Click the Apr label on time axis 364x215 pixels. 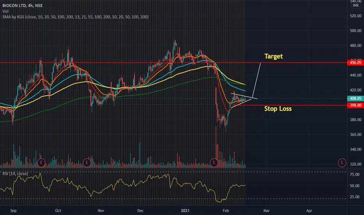(x=309, y=211)
